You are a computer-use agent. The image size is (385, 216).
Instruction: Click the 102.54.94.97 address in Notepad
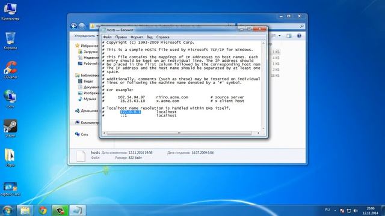[131, 97]
